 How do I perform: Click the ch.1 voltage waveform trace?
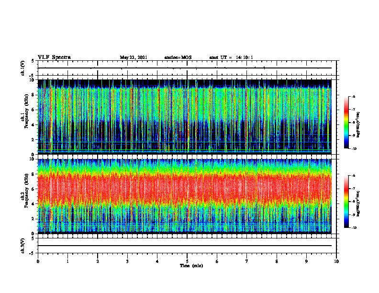[x=185, y=68]
